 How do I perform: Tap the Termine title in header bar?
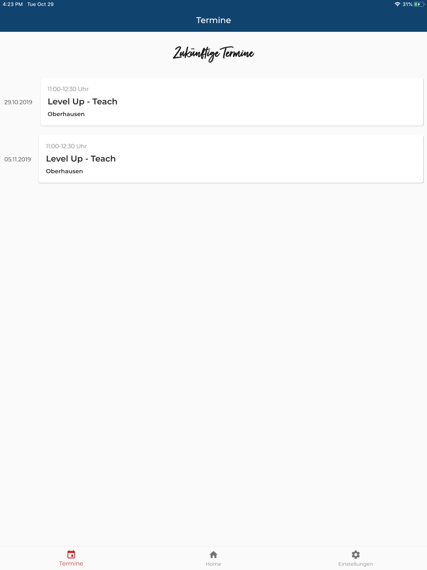click(213, 20)
